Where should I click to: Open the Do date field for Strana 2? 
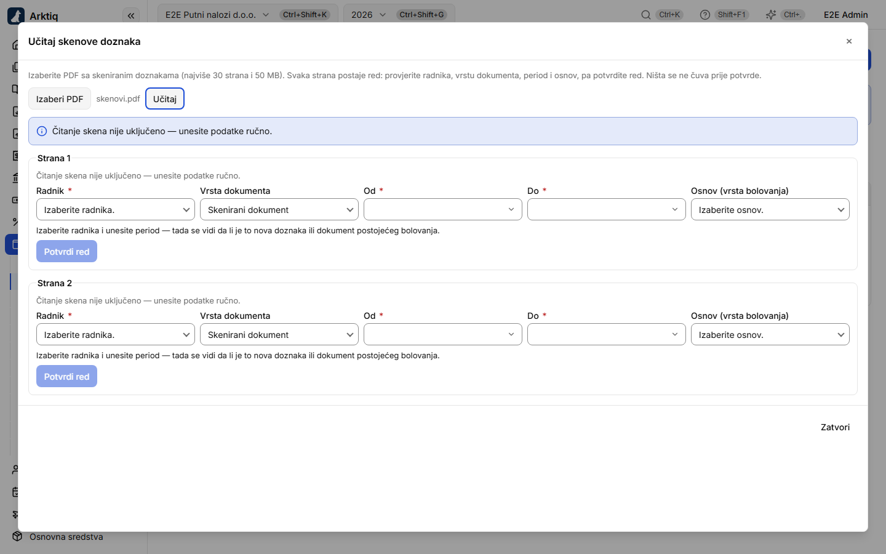coord(607,334)
